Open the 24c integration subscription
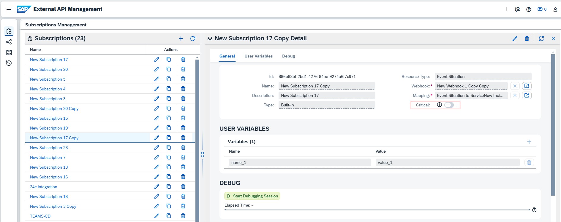Screen dimensions: 561x222 tap(43, 187)
